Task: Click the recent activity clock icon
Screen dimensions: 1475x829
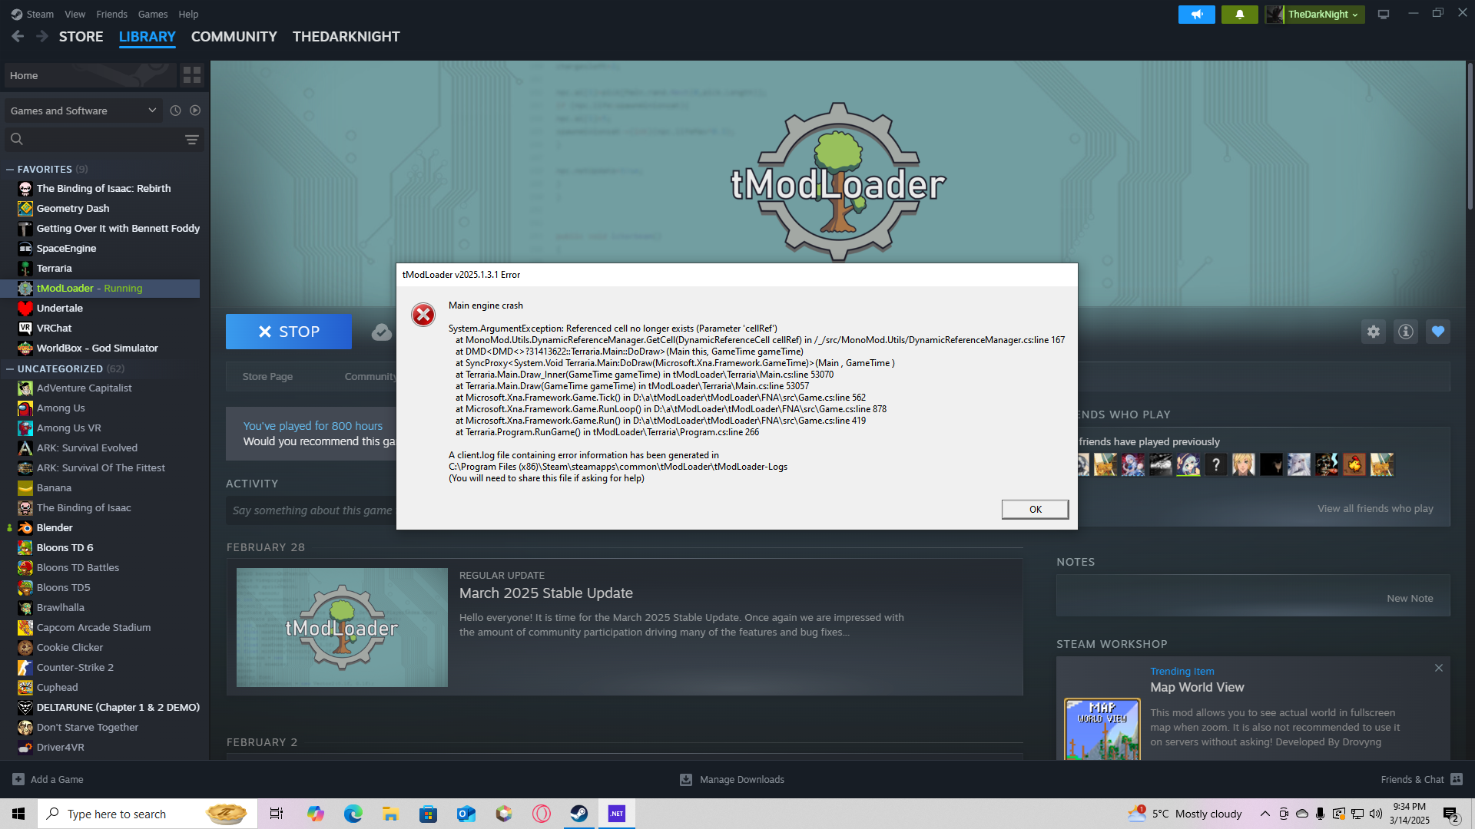Action: [175, 111]
